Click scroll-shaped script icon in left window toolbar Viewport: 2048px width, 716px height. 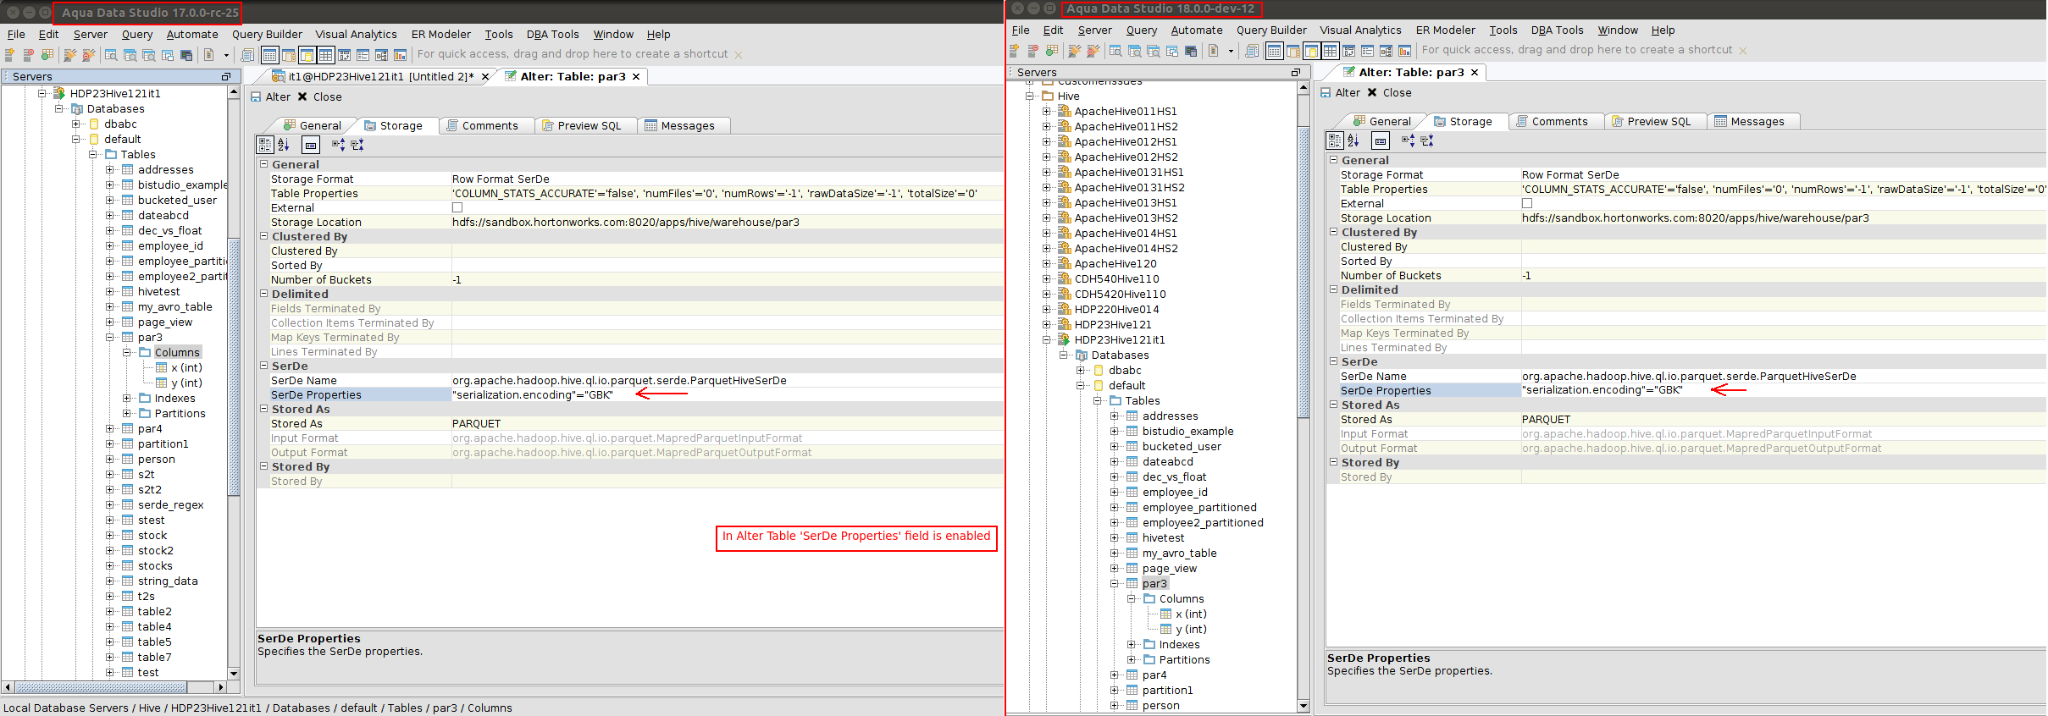(x=247, y=55)
